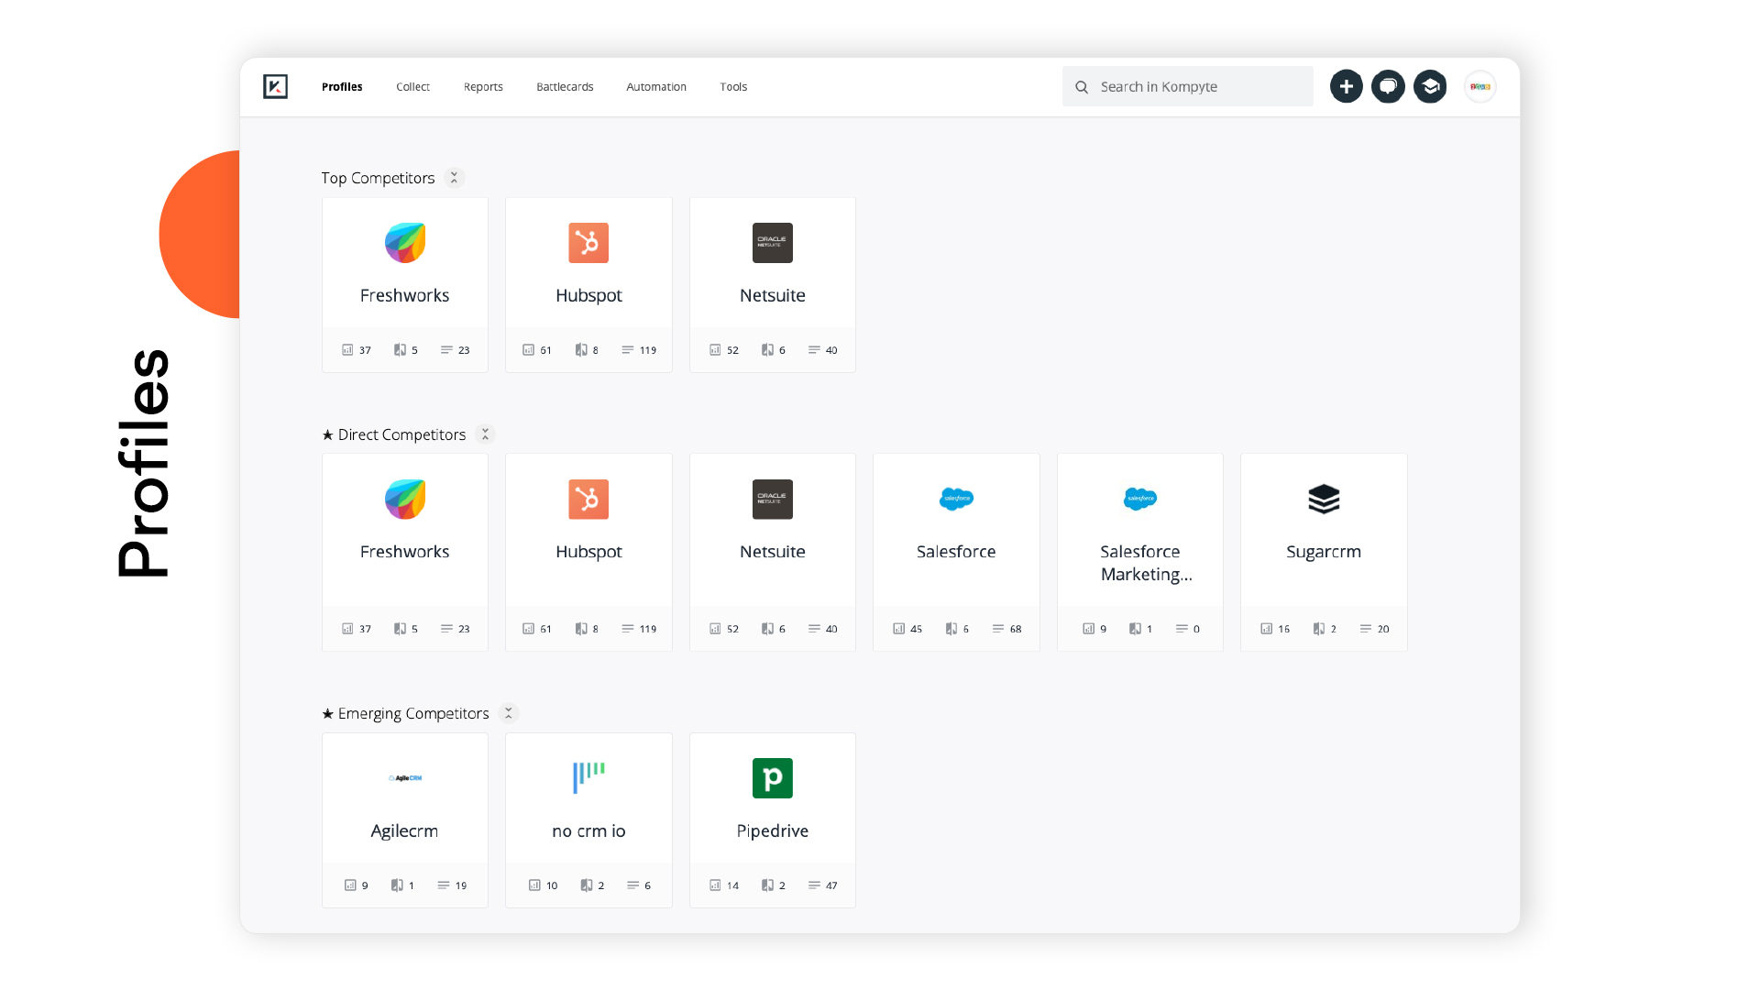
Task: Switch to the Battlecards tab
Action: pyautogui.click(x=565, y=86)
